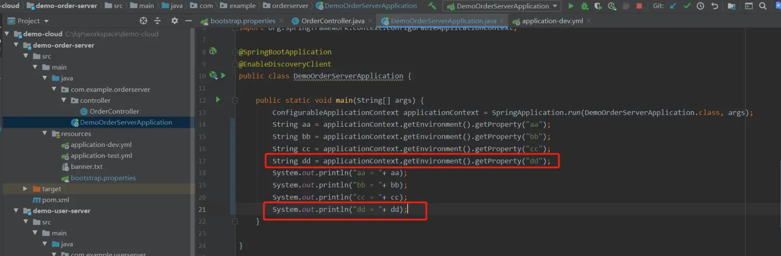Start debugging with the bug icon
781x256 pixels.
[x=585, y=6]
